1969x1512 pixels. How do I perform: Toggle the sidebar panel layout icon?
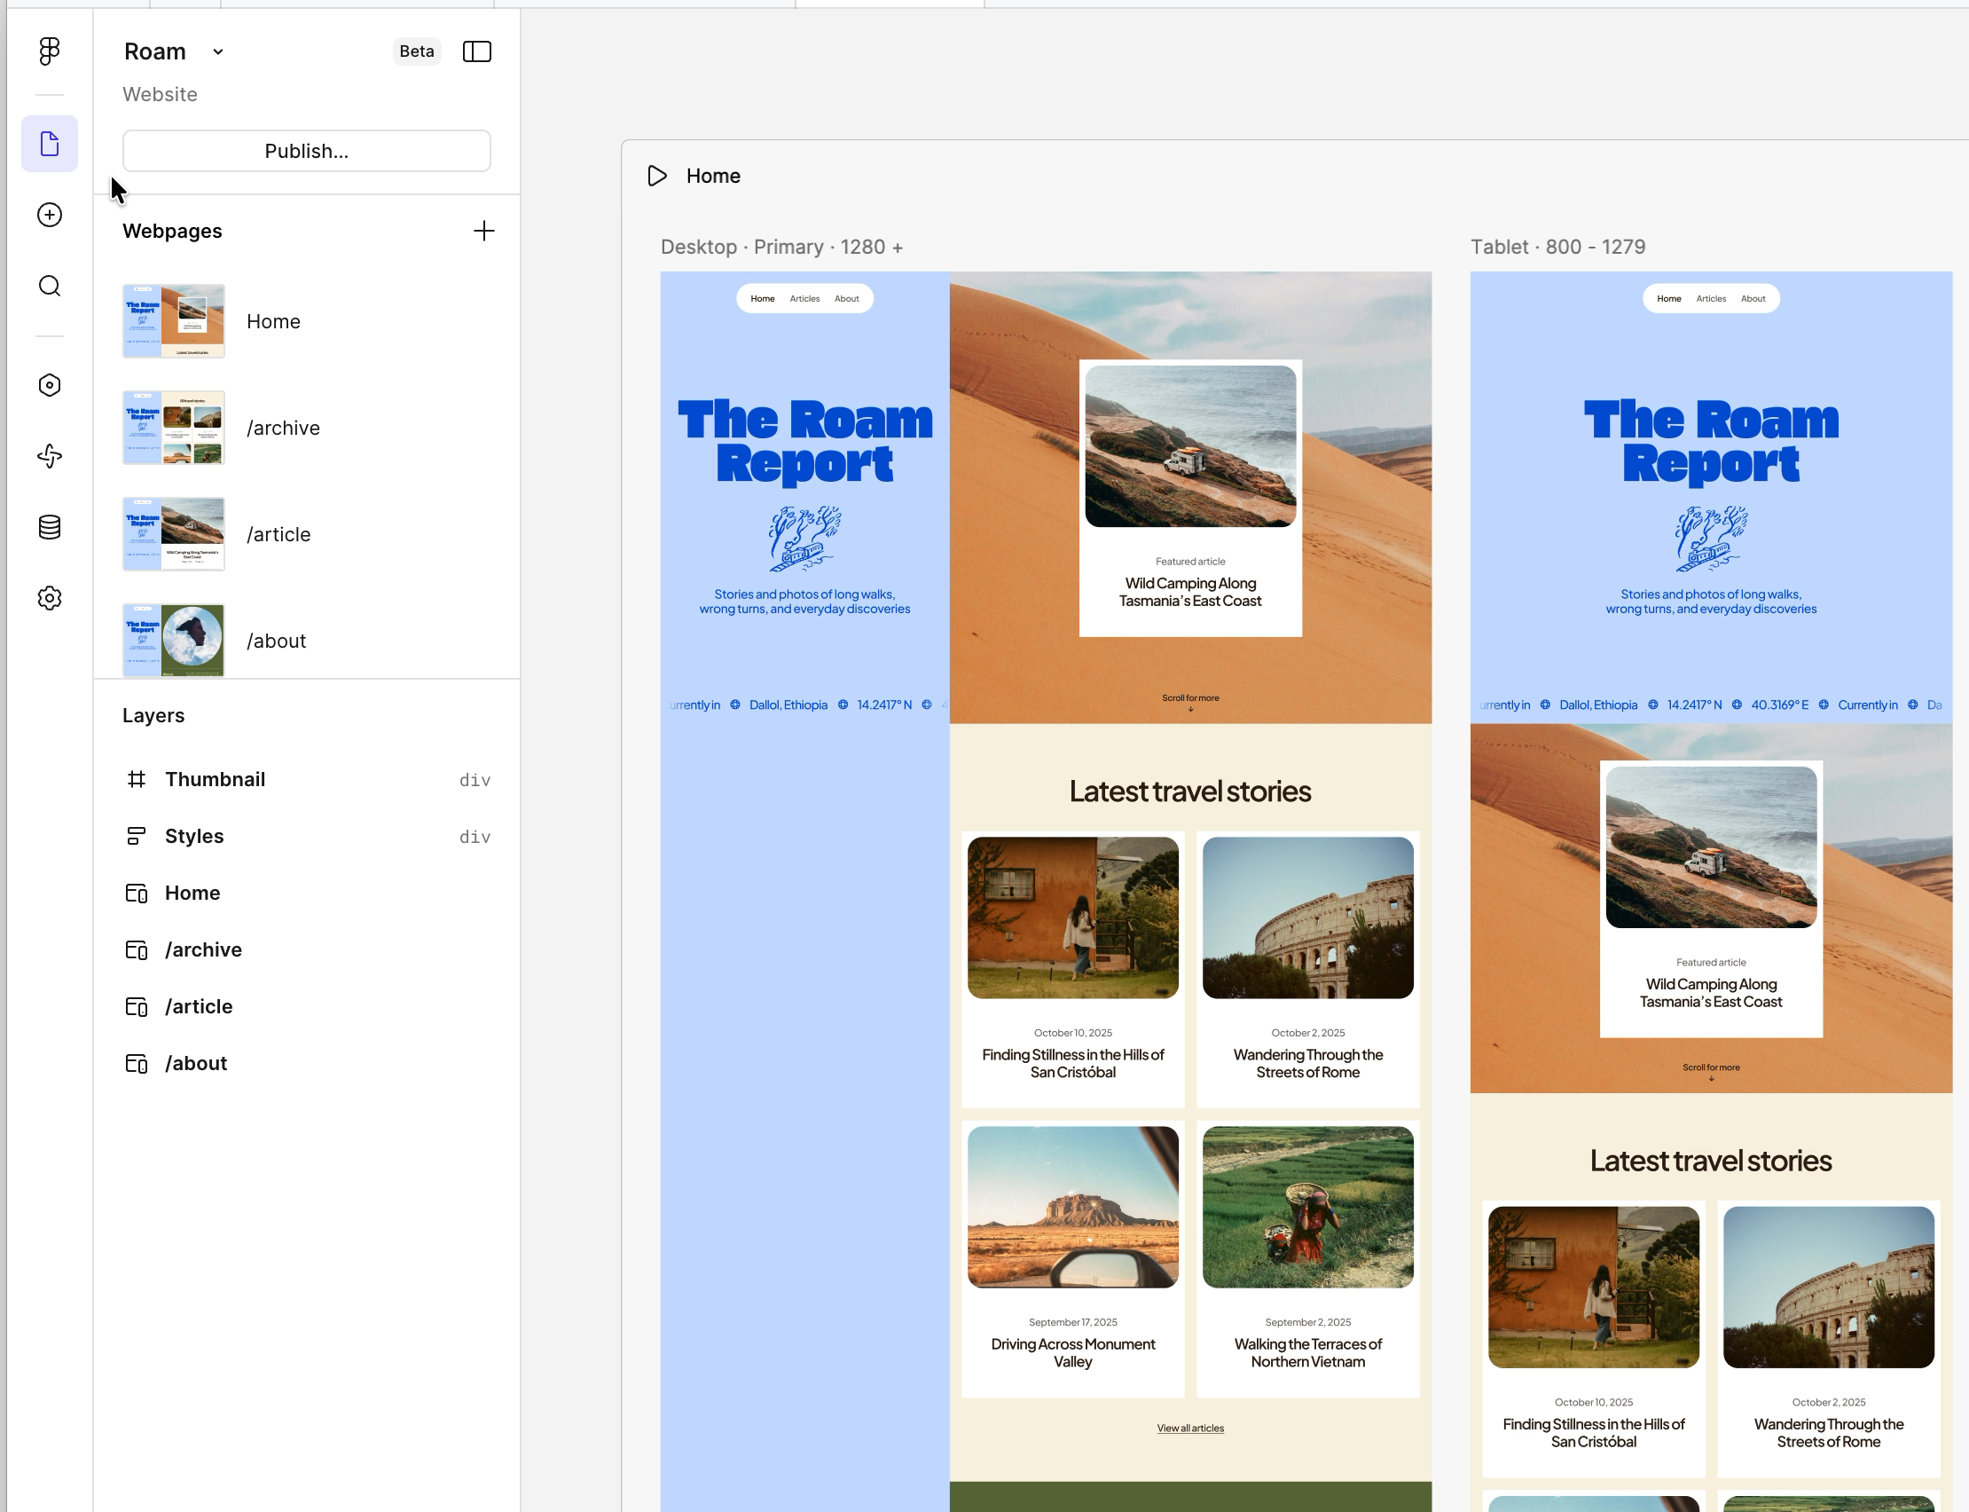click(477, 51)
